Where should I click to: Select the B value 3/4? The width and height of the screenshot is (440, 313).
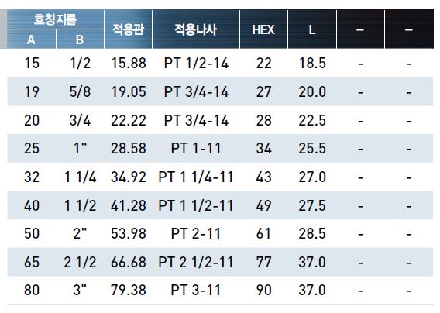point(81,120)
